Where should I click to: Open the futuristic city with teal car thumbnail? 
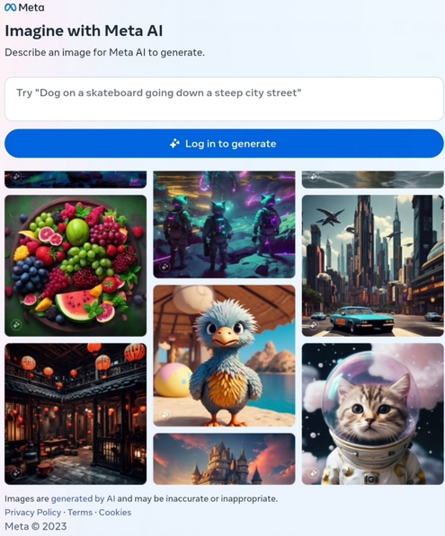372,266
